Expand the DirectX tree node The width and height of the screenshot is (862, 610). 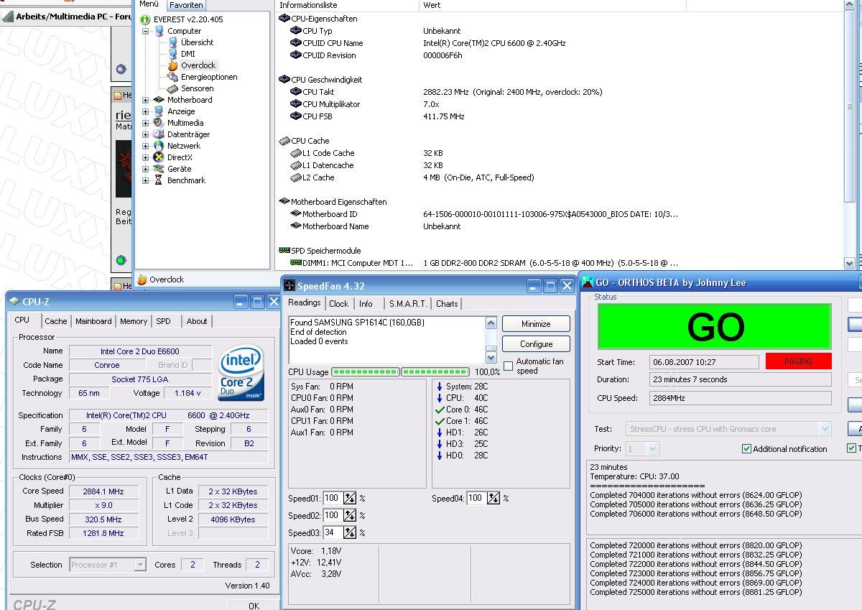(x=146, y=157)
